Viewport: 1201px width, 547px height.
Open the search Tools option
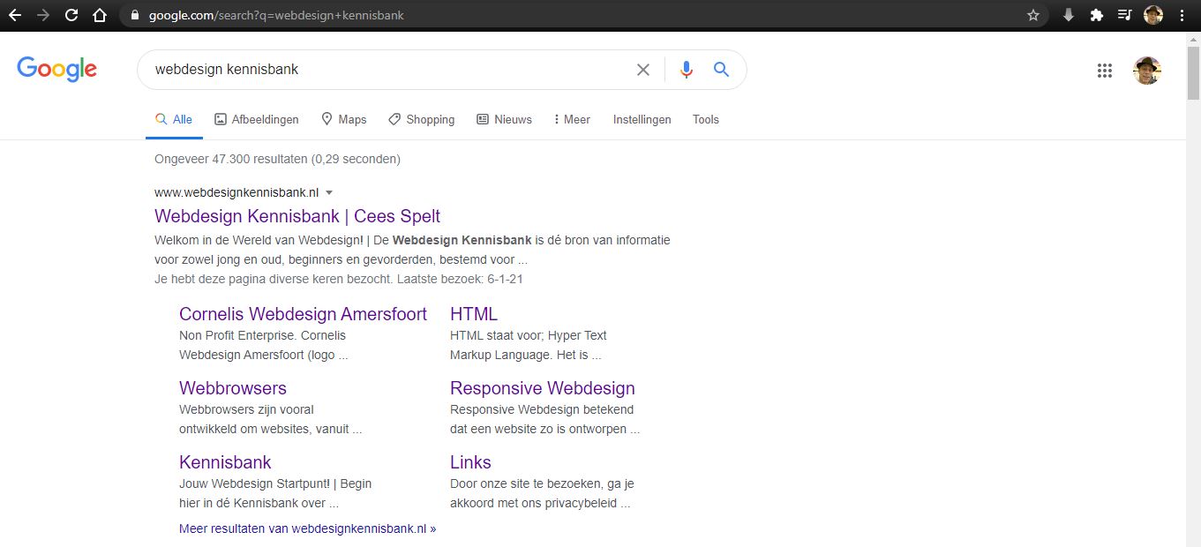(706, 119)
